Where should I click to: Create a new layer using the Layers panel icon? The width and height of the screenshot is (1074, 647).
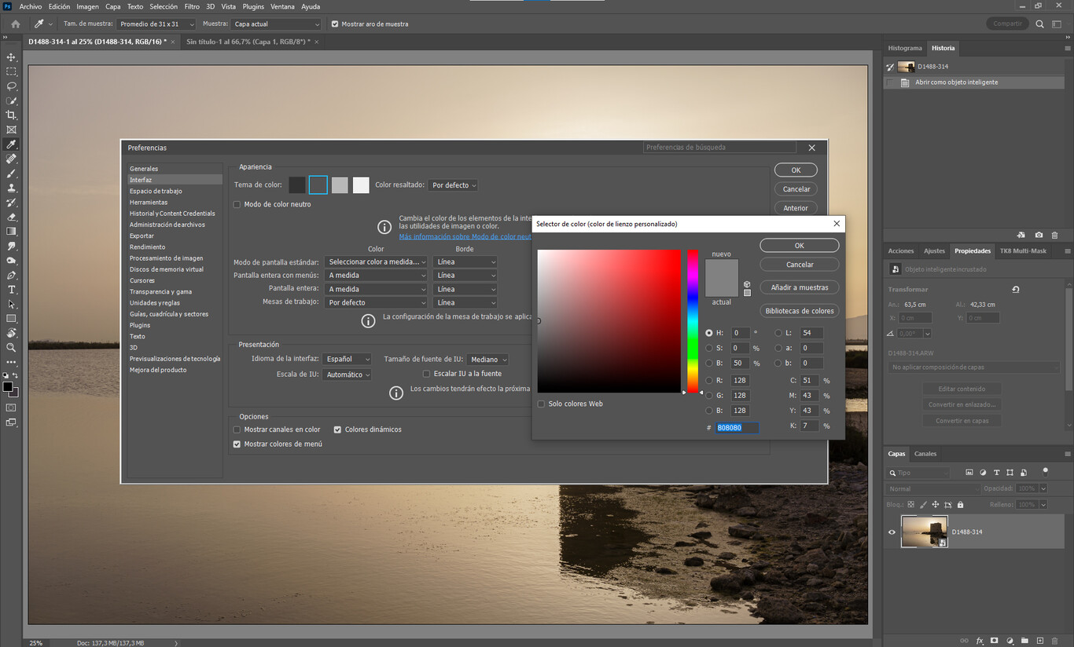(1039, 641)
